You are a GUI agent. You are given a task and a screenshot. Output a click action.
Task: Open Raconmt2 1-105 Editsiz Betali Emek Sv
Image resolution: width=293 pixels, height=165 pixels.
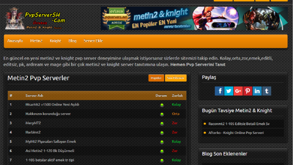[x=239, y=124]
